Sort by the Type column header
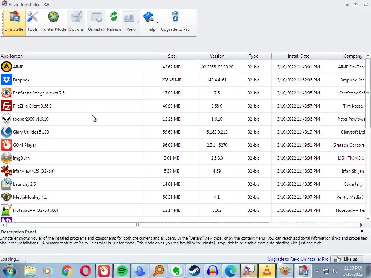The height and width of the screenshot is (278, 371). tap(253, 56)
